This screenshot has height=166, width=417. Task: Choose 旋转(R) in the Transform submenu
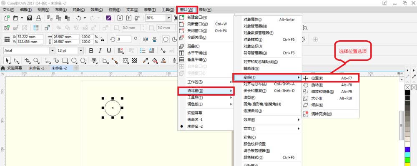[331, 85]
